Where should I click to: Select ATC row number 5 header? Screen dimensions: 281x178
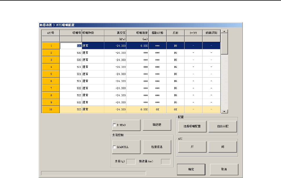(51, 74)
